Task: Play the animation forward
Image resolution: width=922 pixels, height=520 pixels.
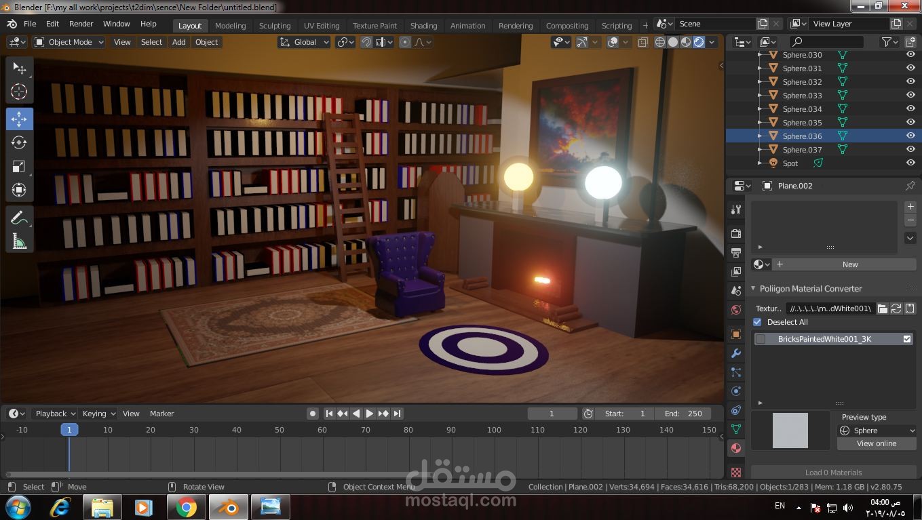Action: point(370,414)
